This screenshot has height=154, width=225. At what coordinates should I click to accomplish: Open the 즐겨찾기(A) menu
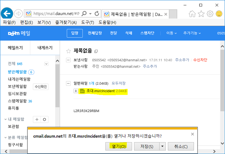point(66,22)
